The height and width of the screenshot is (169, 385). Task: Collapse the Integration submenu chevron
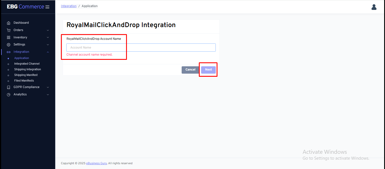click(48, 52)
